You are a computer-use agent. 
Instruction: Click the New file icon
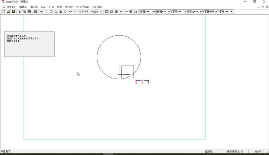pyautogui.click(x=4, y=12)
